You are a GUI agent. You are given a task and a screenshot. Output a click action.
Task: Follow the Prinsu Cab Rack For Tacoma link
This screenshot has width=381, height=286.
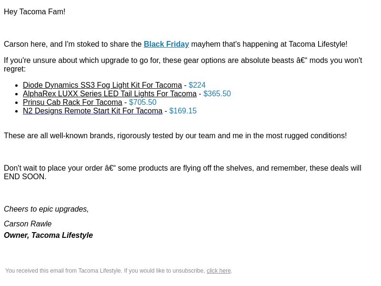coord(72,102)
